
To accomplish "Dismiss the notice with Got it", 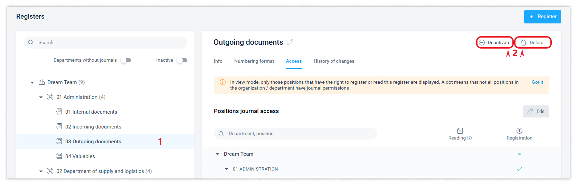I will [537, 82].
